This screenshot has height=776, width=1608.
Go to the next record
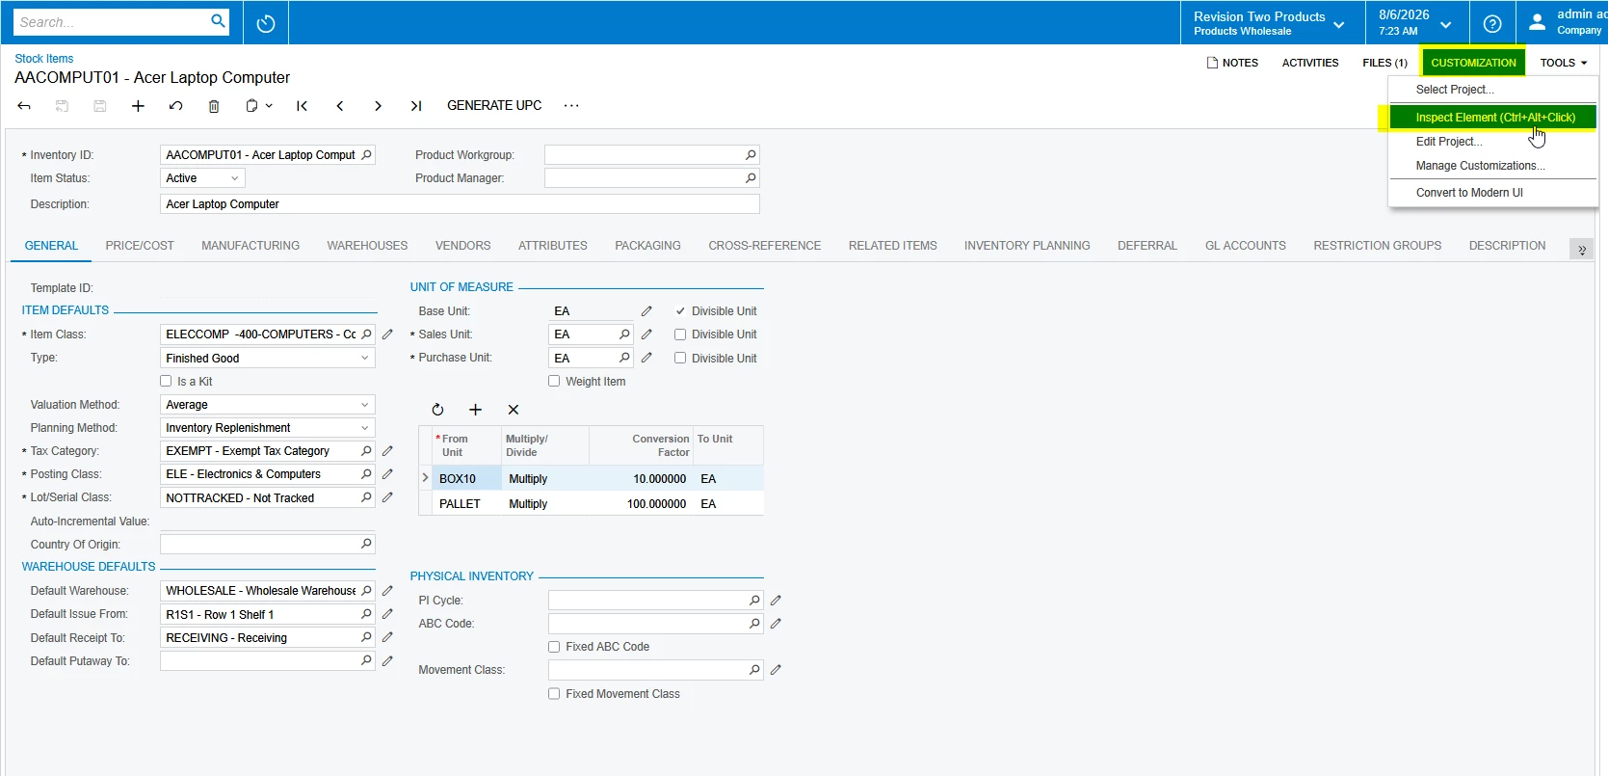(378, 106)
